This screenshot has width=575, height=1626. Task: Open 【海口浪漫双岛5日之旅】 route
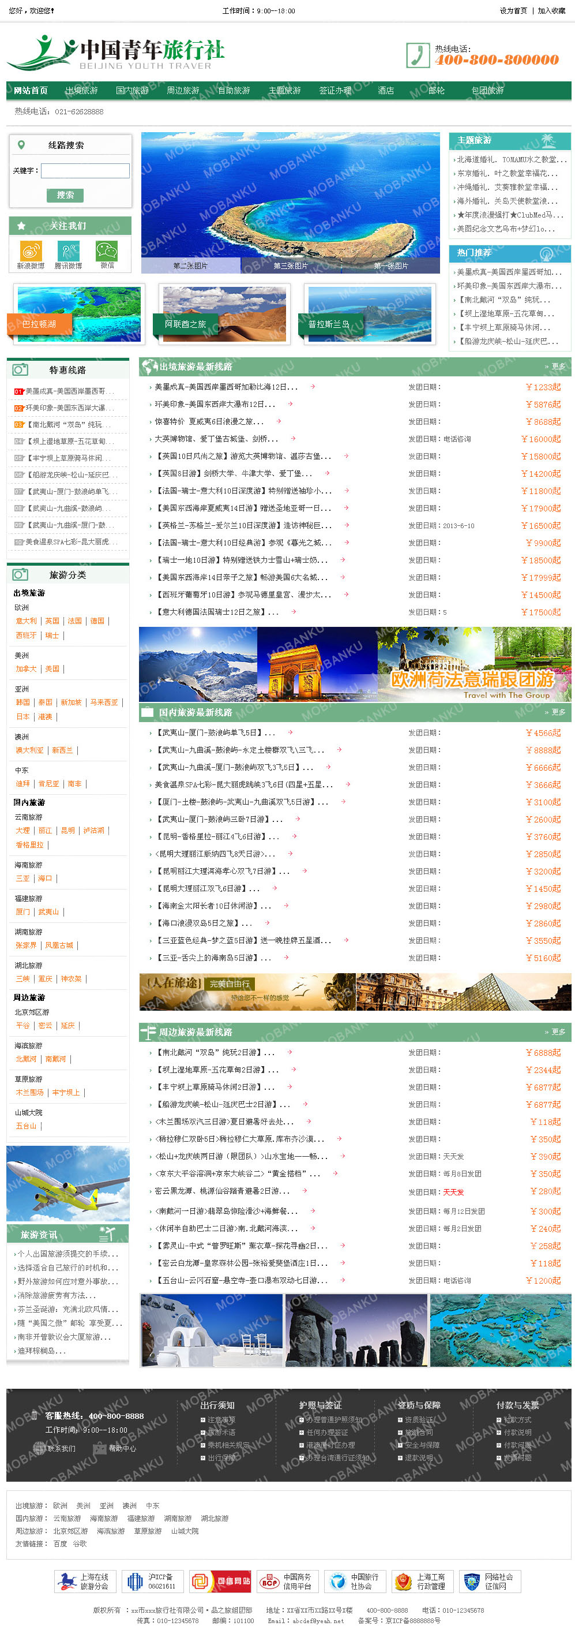pos(204,923)
